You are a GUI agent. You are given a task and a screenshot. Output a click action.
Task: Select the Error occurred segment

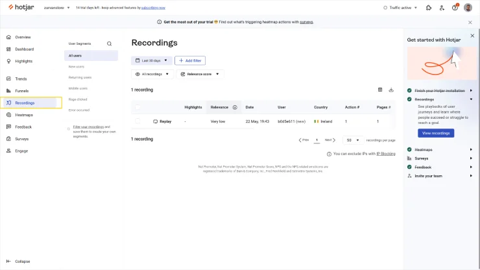(x=79, y=110)
